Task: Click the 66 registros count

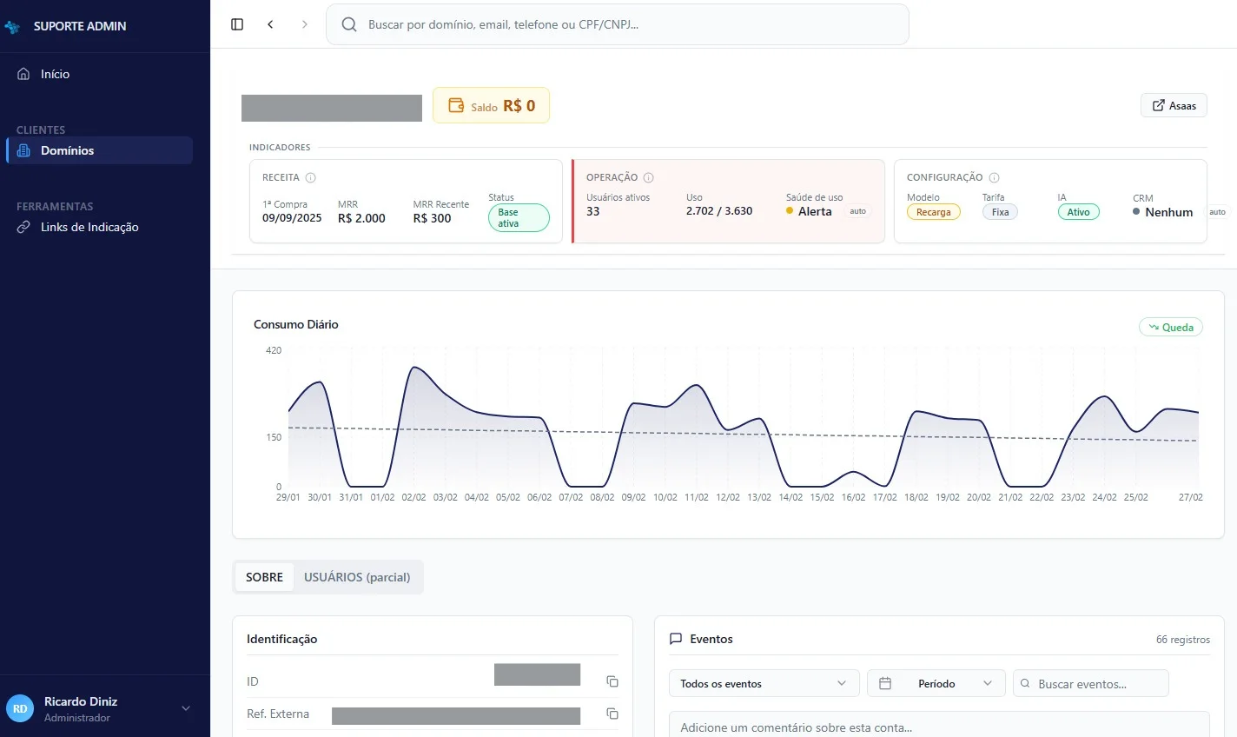Action: tap(1182, 640)
